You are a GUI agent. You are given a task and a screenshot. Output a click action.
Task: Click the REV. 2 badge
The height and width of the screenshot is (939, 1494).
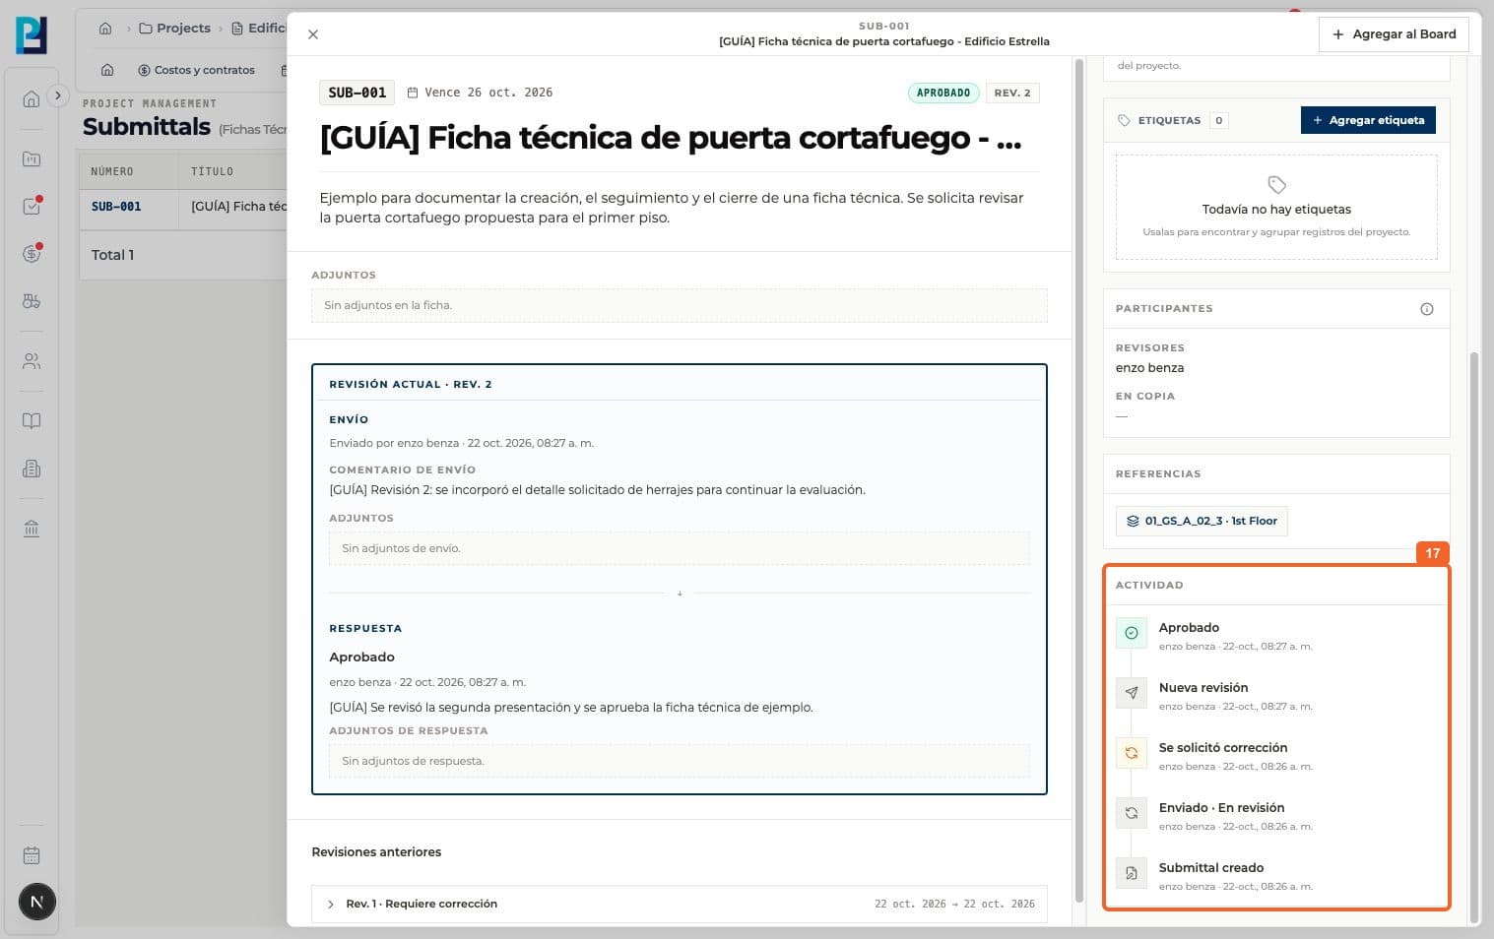(x=1012, y=93)
